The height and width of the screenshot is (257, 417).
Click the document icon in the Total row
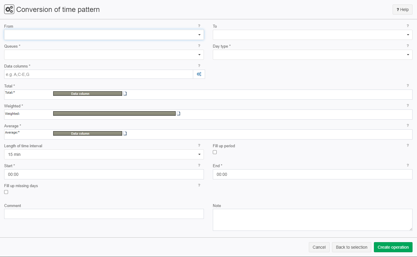[125, 93]
